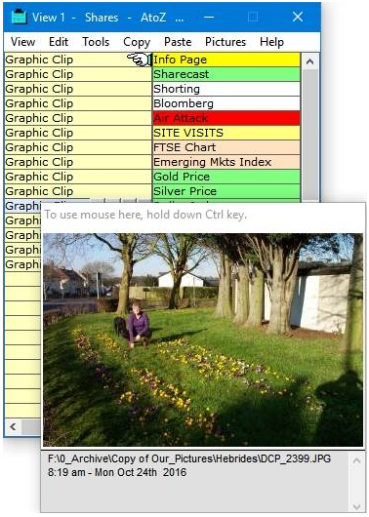Open the View menu
The width and height of the screenshot is (369, 517).
click(22, 42)
